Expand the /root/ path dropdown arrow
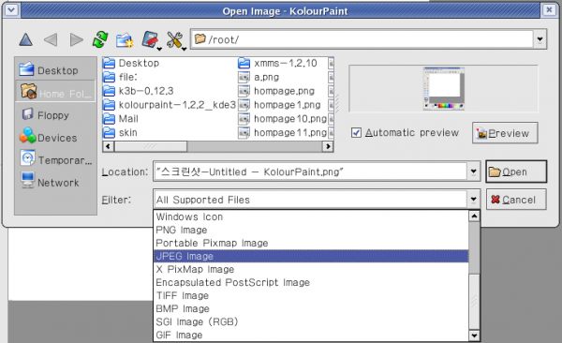This screenshot has width=562, height=343. (x=540, y=39)
